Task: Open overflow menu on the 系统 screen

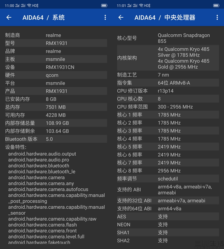Action: pos(105,17)
